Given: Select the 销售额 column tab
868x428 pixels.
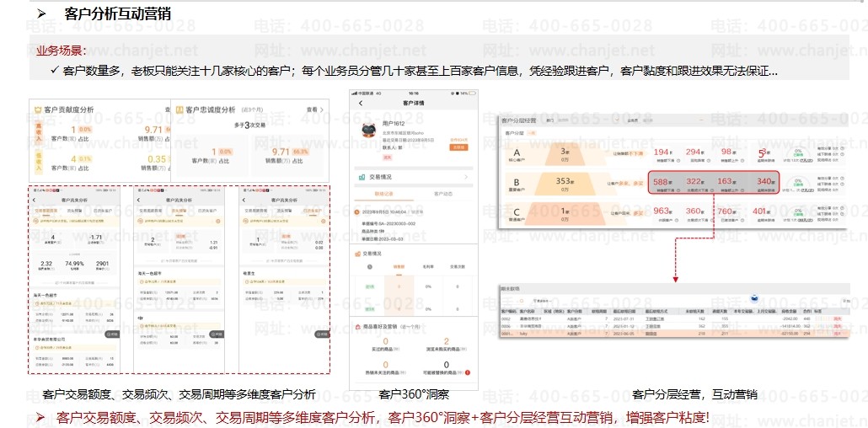Looking at the screenshot, I should pyautogui.click(x=399, y=266).
